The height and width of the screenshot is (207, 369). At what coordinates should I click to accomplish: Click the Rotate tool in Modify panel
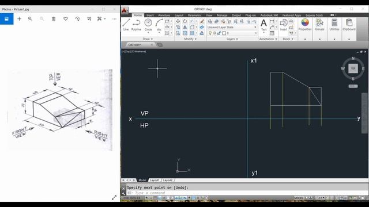pyautogui.click(x=185, y=21)
